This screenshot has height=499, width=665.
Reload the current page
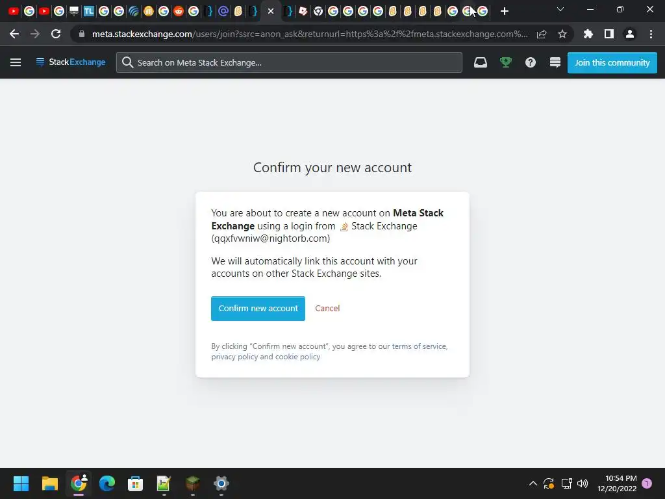coord(56,34)
